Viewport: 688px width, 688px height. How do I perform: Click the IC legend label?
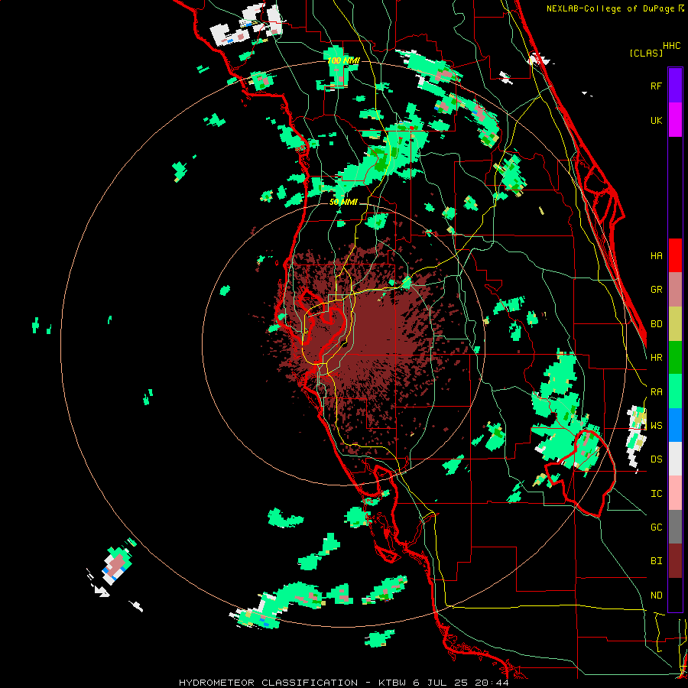tap(657, 494)
